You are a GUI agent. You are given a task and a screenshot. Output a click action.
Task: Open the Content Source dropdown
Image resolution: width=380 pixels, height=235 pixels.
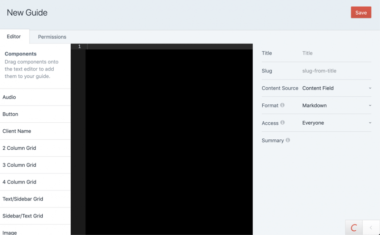(336, 88)
